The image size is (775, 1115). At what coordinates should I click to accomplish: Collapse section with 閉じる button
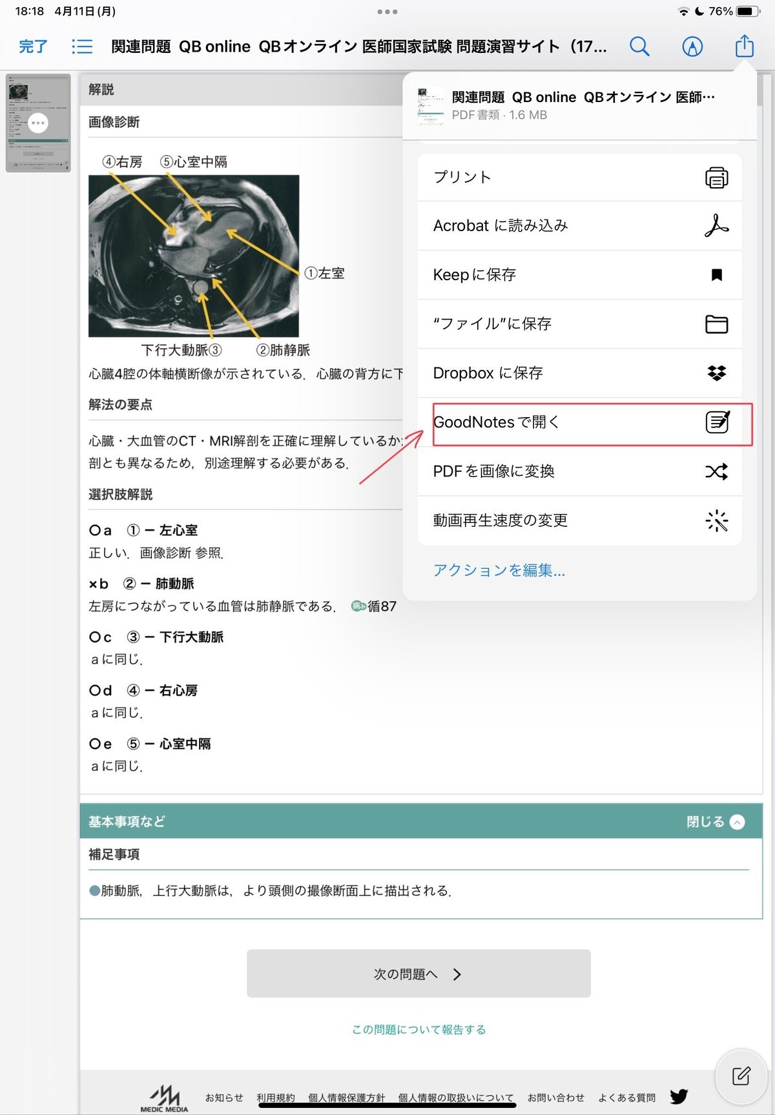pyautogui.click(x=715, y=822)
